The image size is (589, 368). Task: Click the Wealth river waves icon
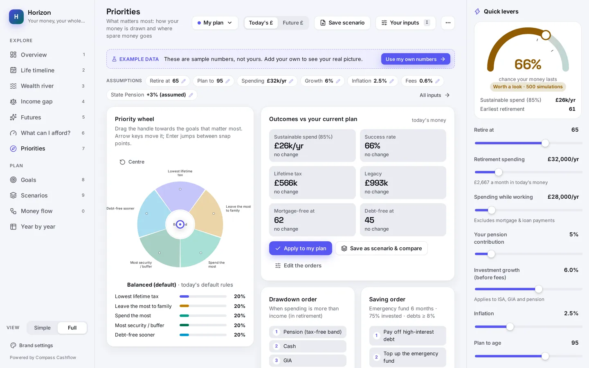pyautogui.click(x=13, y=86)
